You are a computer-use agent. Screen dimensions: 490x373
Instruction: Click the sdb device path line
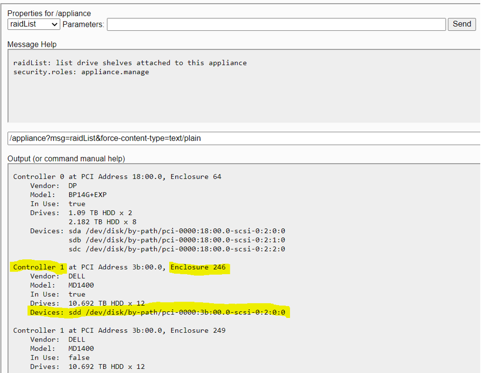177,240
